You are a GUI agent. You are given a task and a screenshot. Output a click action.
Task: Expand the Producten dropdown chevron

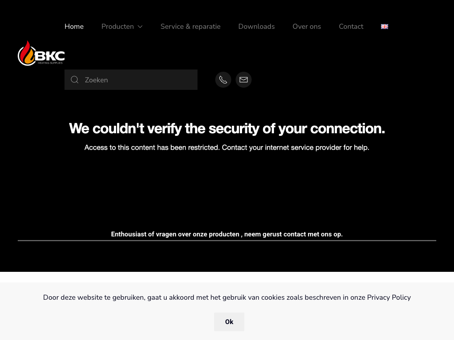pyautogui.click(x=140, y=27)
